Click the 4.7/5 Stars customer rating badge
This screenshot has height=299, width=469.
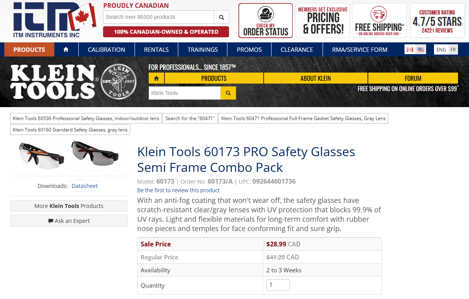[x=437, y=20]
